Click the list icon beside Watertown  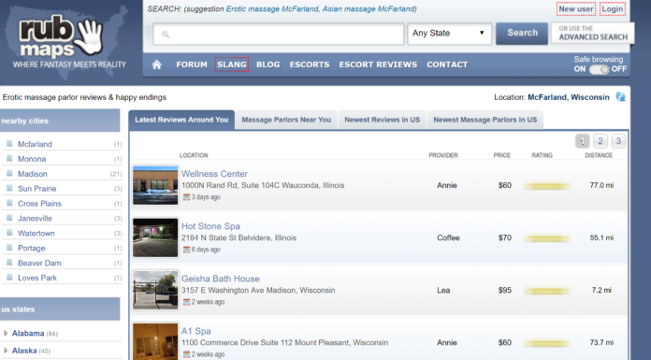click(x=9, y=233)
